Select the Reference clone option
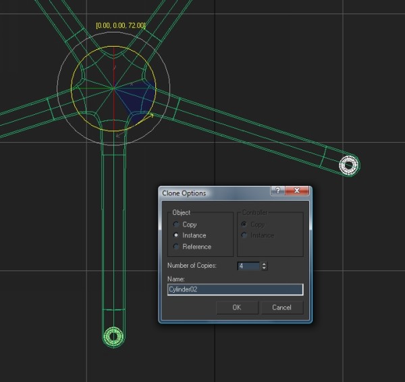The width and height of the screenshot is (405, 382). (x=176, y=246)
